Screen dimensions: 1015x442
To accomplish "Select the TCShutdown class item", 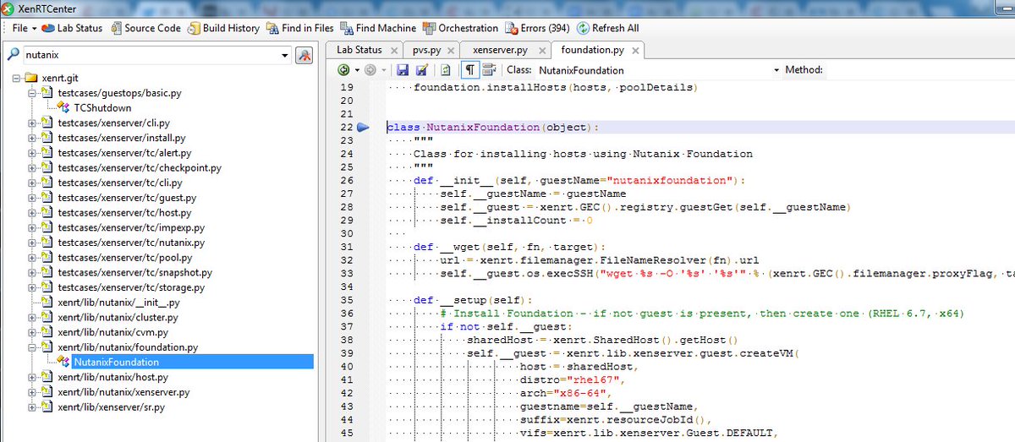I will tap(102, 107).
